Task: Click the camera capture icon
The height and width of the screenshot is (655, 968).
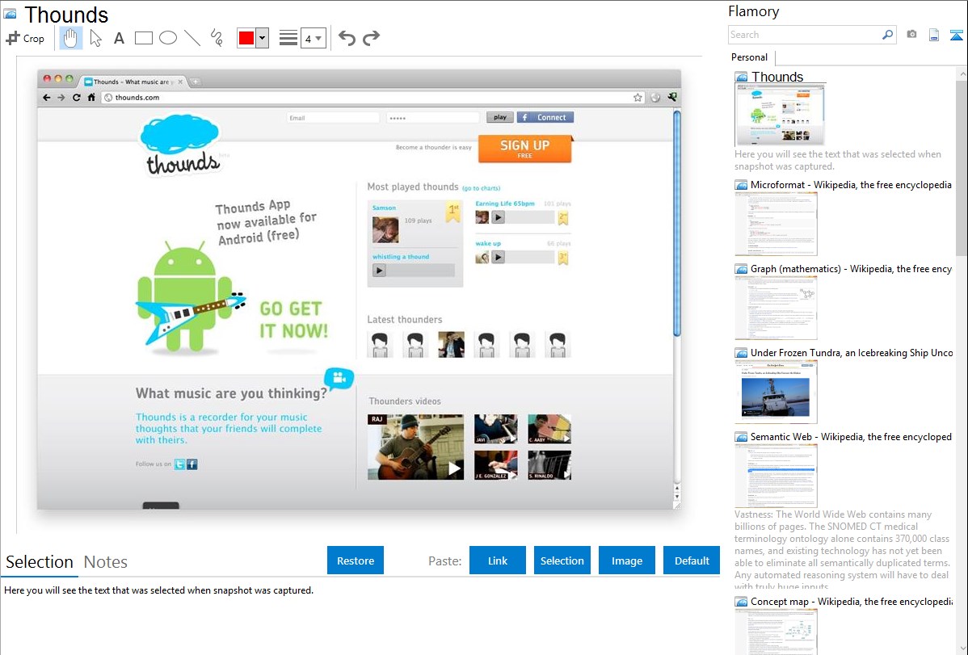Action: 911,35
